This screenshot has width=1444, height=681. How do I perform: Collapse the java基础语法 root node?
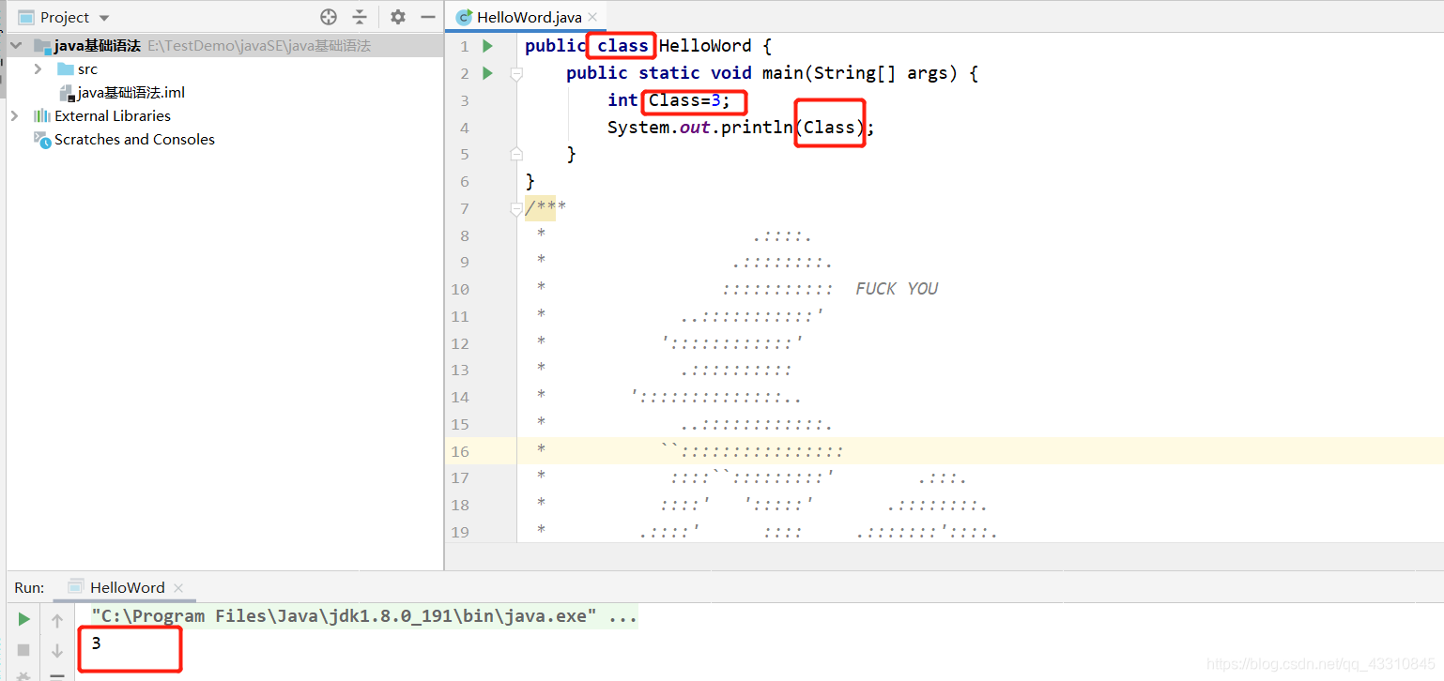15,46
